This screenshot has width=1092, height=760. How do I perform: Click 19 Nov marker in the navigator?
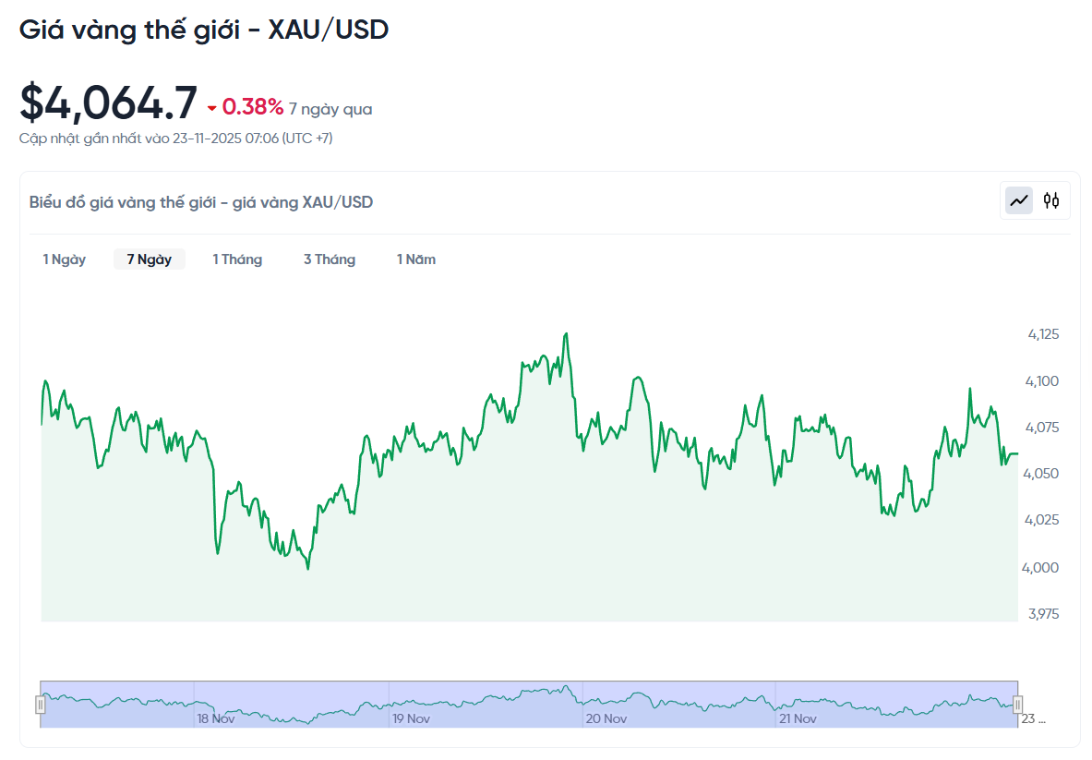411,718
